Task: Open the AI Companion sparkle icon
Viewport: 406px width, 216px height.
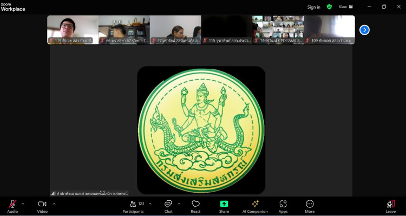Action: pyautogui.click(x=255, y=204)
